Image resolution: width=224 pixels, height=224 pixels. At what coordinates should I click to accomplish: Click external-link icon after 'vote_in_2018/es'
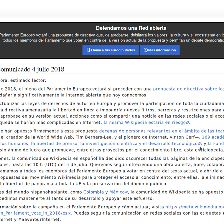[x=69, y=213]
